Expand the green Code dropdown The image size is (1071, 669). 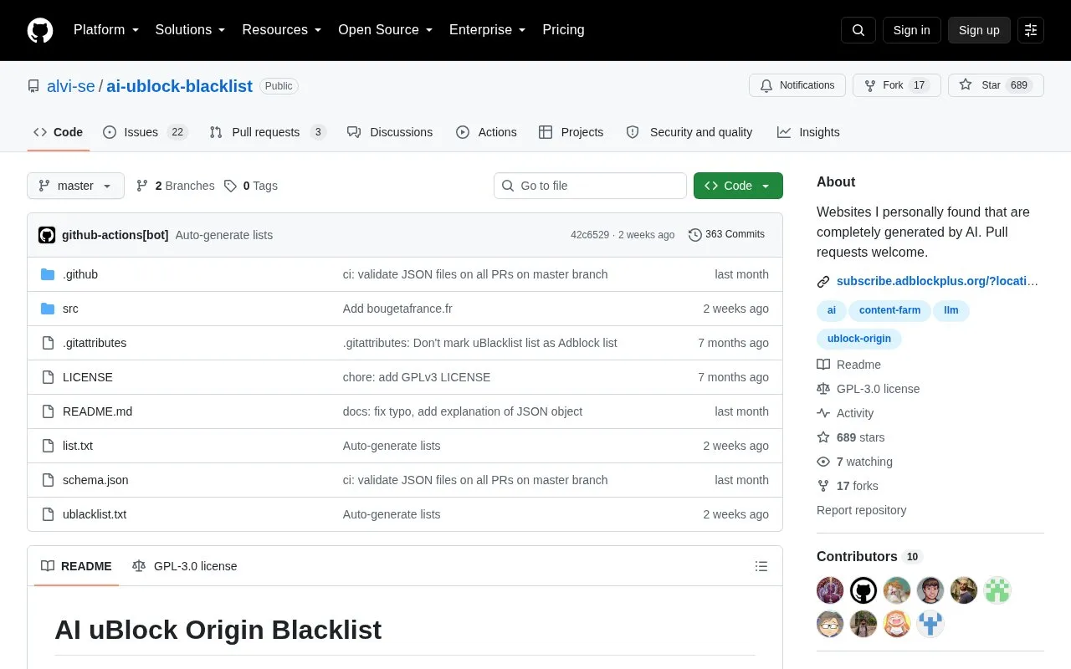point(738,186)
